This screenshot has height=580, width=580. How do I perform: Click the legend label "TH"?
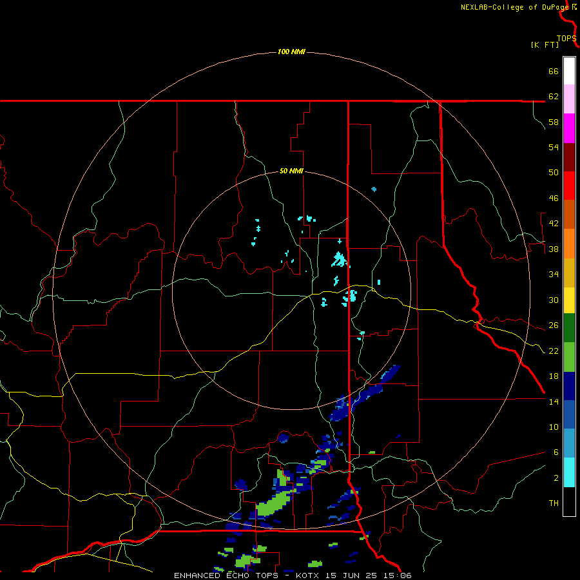[554, 503]
